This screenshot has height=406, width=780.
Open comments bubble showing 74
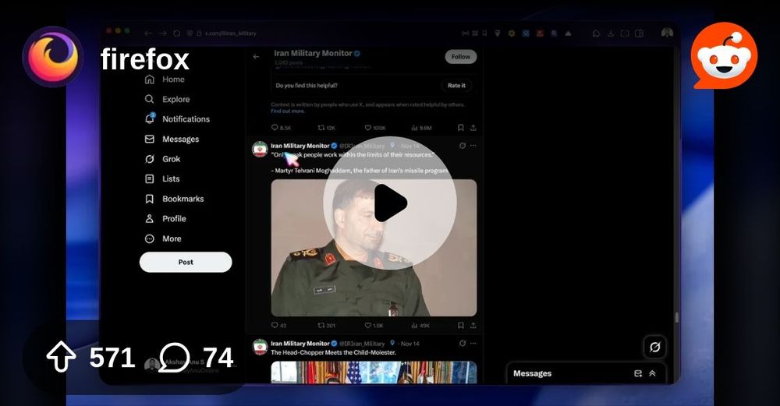tap(174, 358)
